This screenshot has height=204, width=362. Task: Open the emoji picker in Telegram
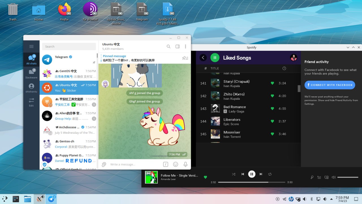pyautogui.click(x=176, y=164)
